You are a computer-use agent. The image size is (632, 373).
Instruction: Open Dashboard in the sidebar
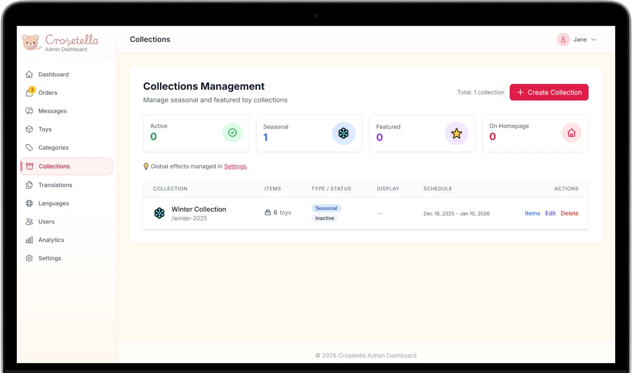[66, 75]
